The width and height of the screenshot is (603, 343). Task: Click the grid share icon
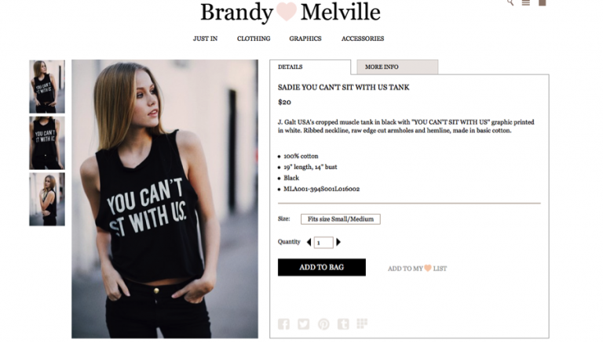tap(362, 323)
